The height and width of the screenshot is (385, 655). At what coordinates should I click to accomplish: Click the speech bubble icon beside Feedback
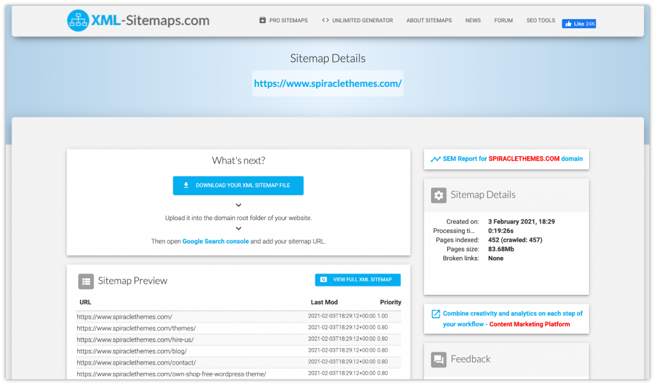coord(438,359)
